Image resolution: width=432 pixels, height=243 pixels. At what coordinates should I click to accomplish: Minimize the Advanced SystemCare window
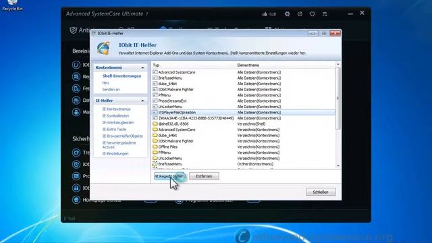coord(350,13)
